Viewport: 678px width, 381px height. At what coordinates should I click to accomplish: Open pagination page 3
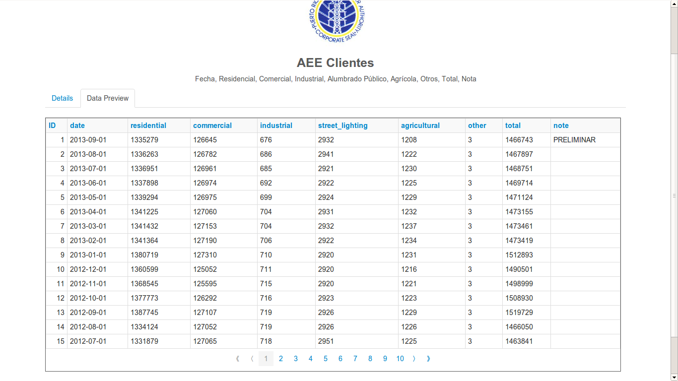[x=296, y=359]
